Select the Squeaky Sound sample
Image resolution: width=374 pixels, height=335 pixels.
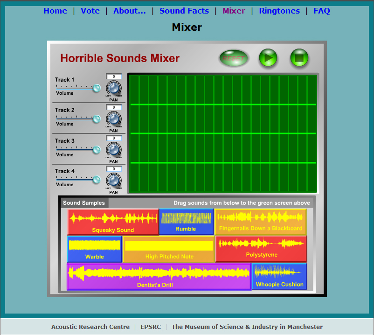tap(113, 222)
